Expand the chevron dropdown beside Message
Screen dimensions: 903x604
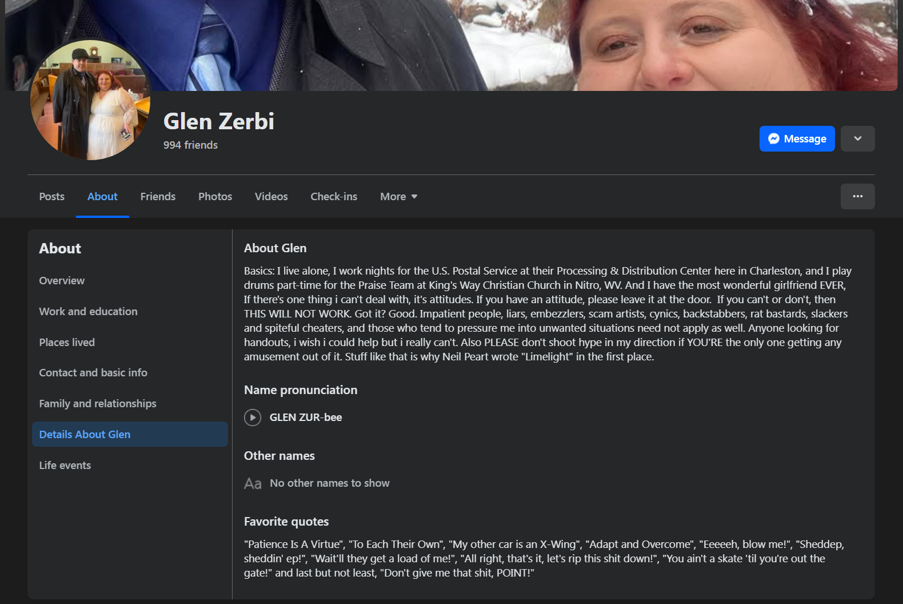coord(857,139)
